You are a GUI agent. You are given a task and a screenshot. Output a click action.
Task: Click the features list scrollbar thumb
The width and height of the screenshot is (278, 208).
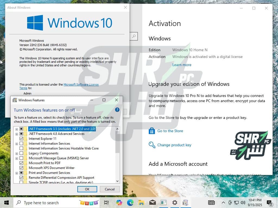(117, 142)
